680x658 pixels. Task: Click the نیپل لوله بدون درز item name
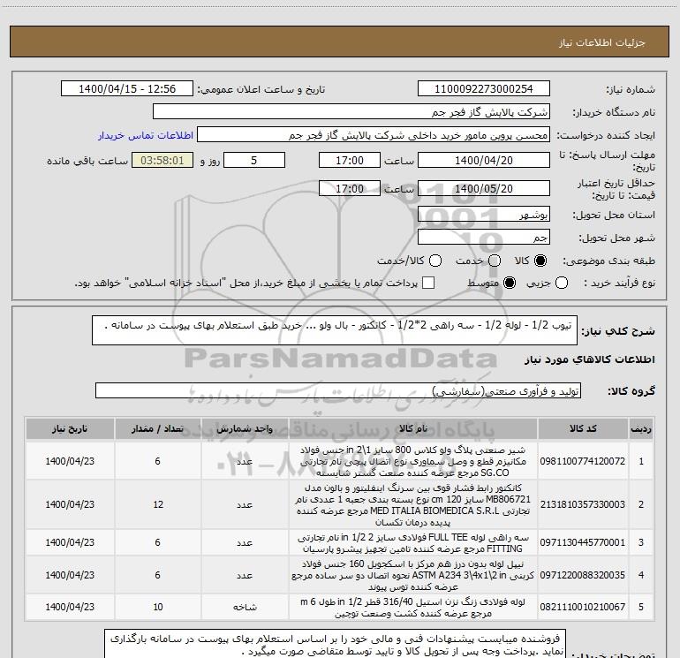pos(413,575)
